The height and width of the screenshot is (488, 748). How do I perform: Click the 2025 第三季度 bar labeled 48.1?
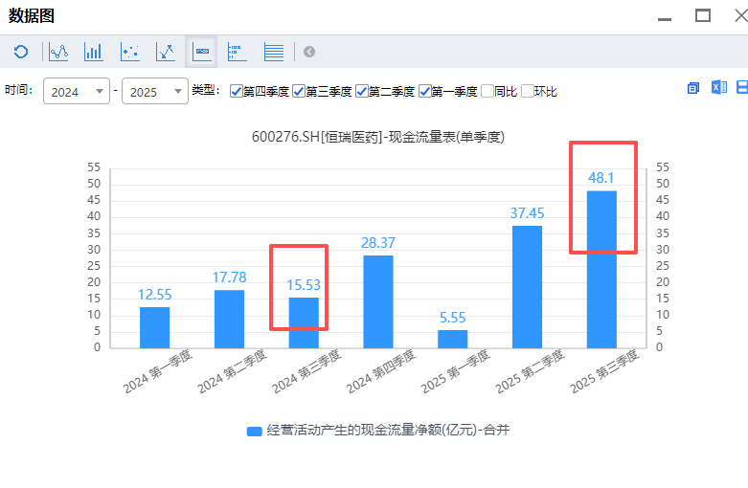[x=601, y=270]
